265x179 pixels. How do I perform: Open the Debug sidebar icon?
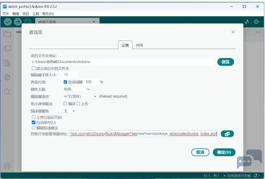pos(7,77)
